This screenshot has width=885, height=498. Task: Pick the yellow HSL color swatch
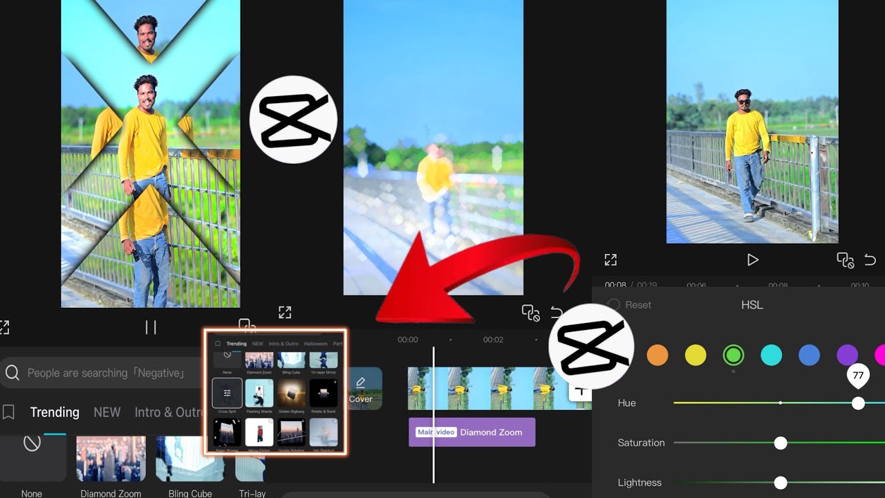click(x=696, y=356)
